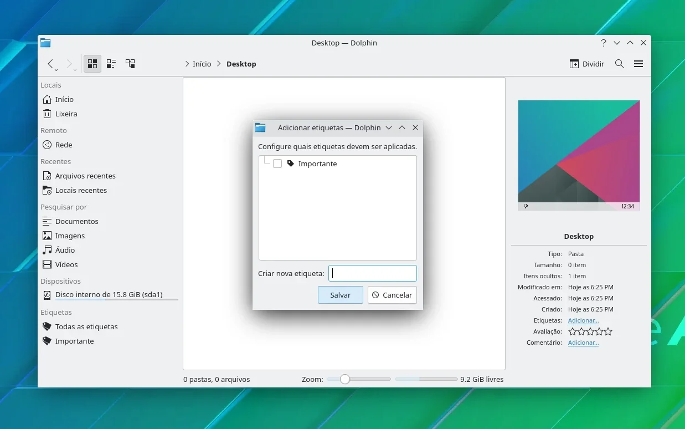Click the Dividir split view button
The image size is (685, 429).
587,64
